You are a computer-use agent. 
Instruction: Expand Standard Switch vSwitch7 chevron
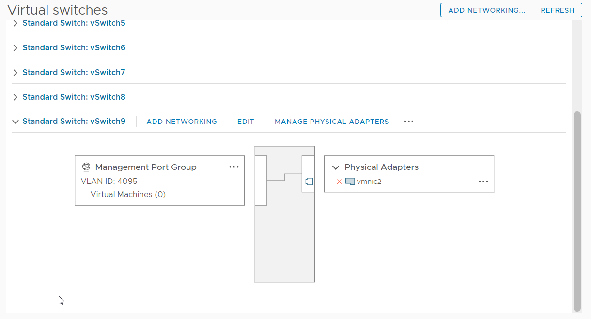pyautogui.click(x=16, y=72)
